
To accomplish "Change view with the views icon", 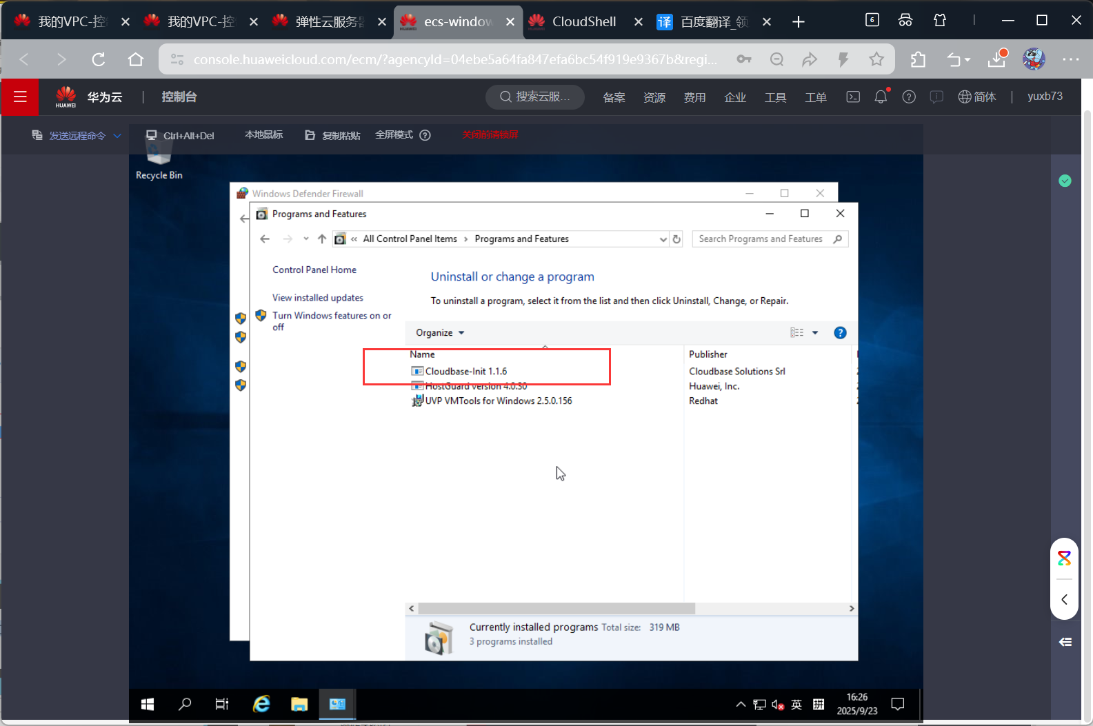I will [797, 332].
